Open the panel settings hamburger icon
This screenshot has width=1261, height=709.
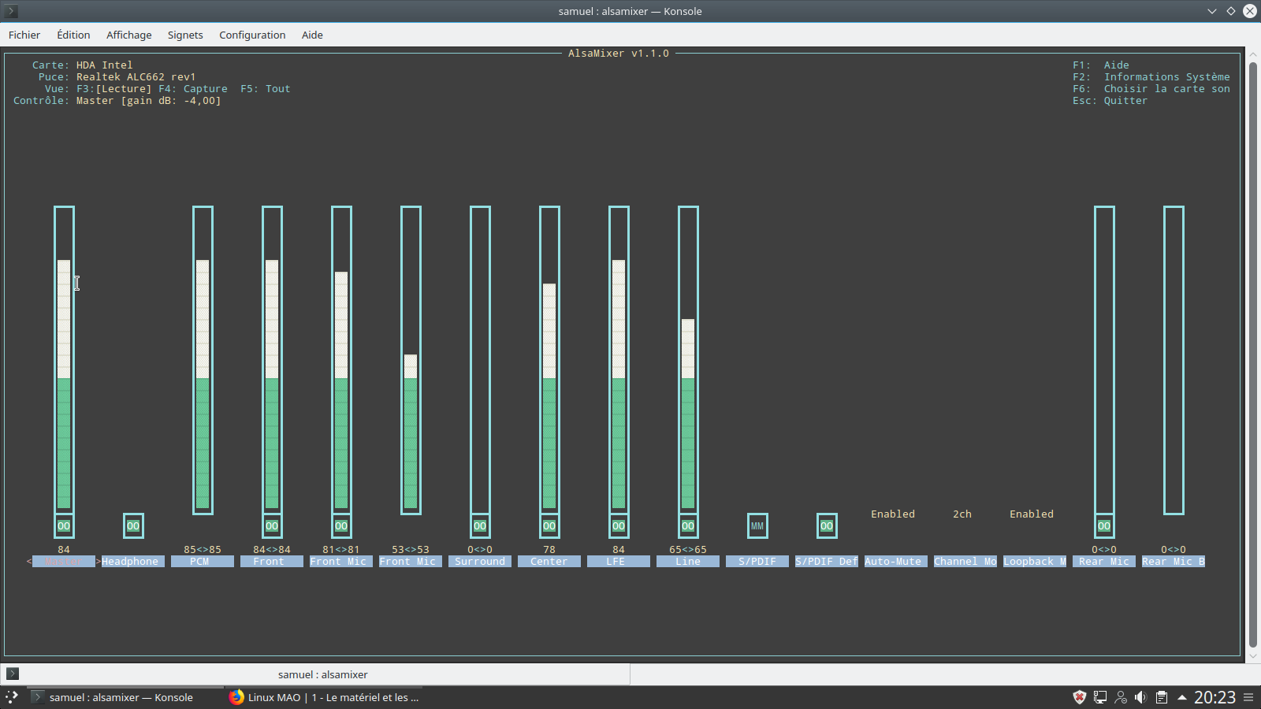pyautogui.click(x=1248, y=697)
